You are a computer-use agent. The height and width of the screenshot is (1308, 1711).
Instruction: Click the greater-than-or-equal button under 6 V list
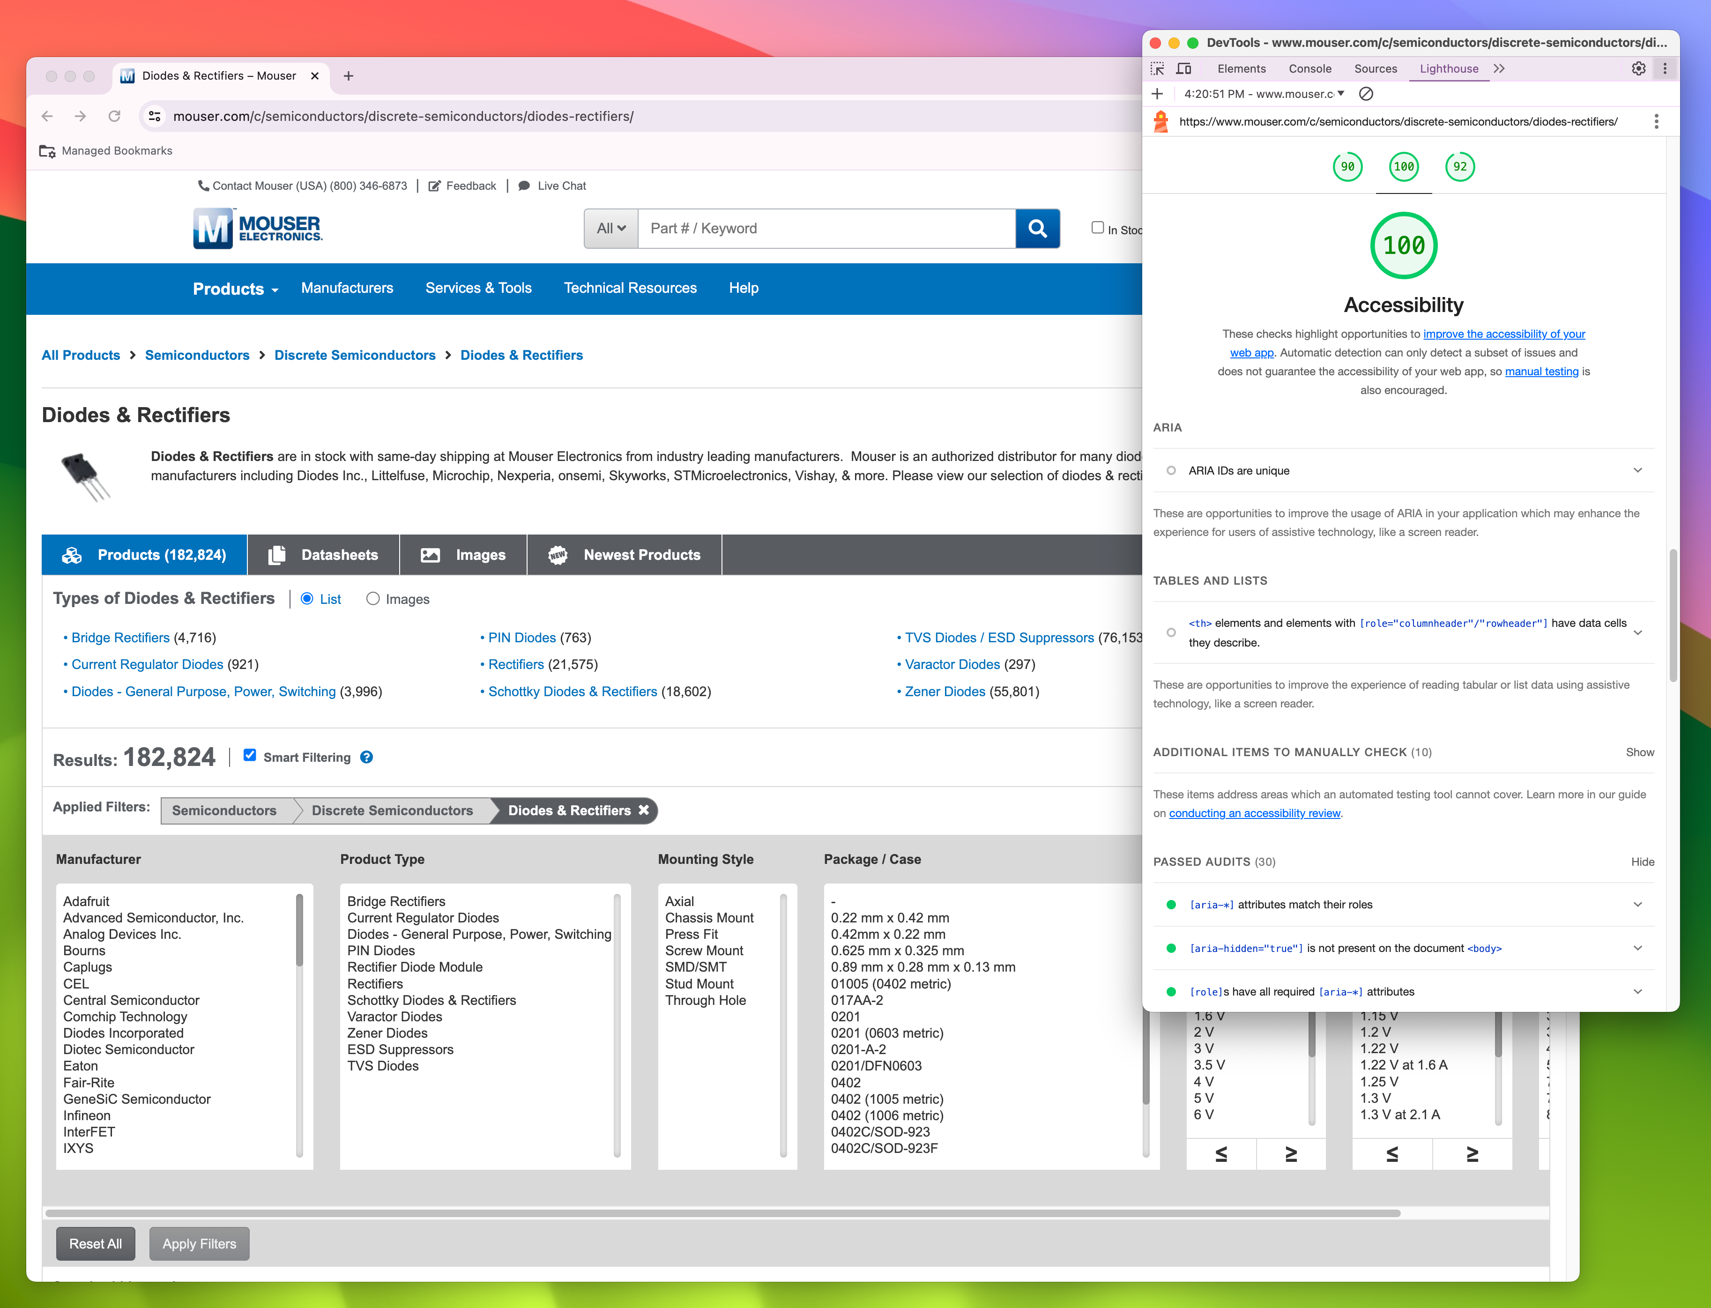(1291, 1155)
